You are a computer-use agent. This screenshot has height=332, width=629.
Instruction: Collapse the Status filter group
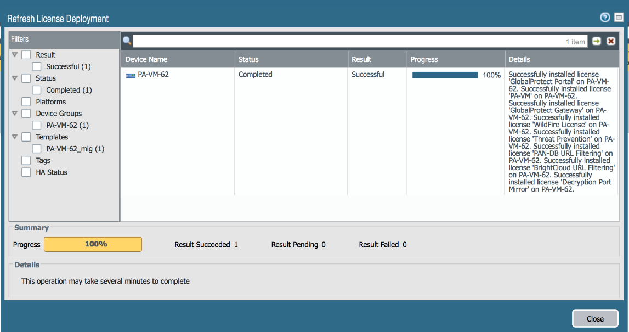(15, 78)
